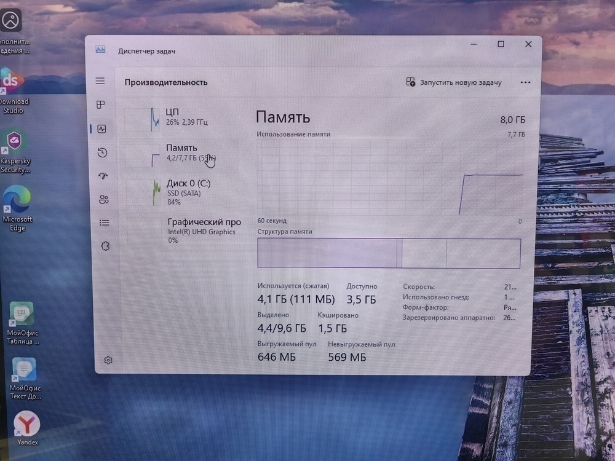
Task: Open the Startup apps icon in sidebar
Action: [103, 176]
